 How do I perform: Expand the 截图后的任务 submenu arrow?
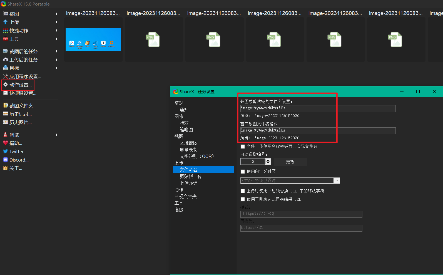(x=57, y=51)
